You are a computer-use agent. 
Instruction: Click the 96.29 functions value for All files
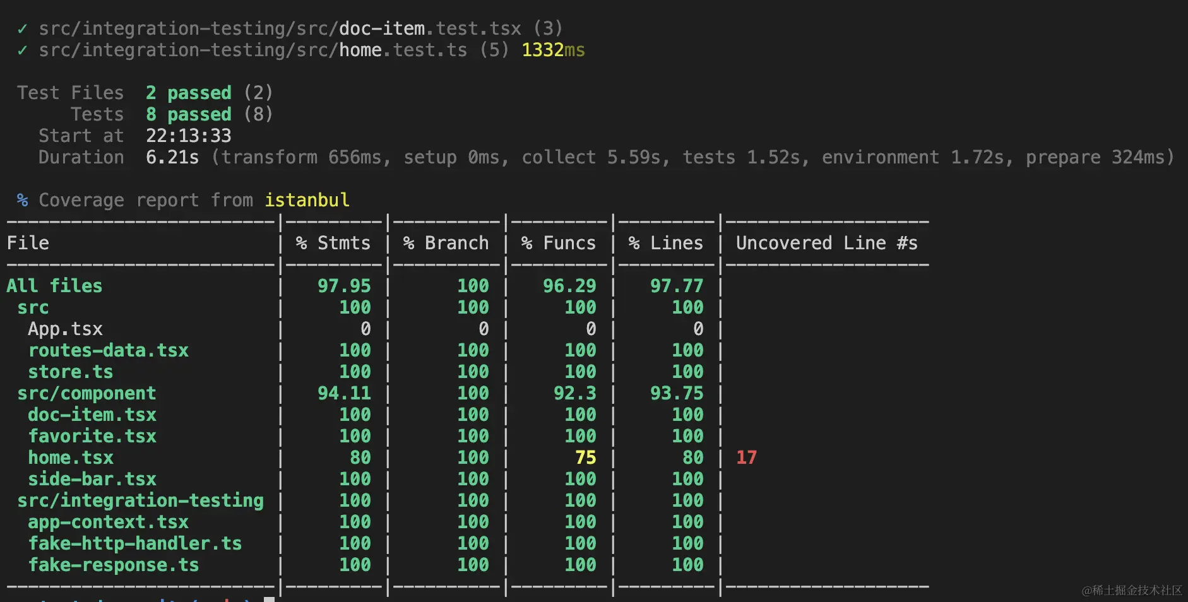(569, 286)
